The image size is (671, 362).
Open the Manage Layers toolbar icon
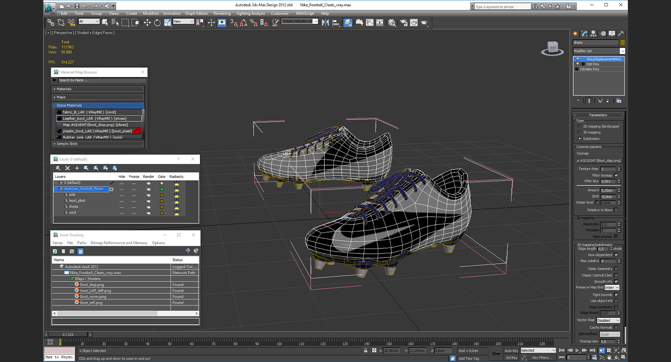click(x=348, y=22)
